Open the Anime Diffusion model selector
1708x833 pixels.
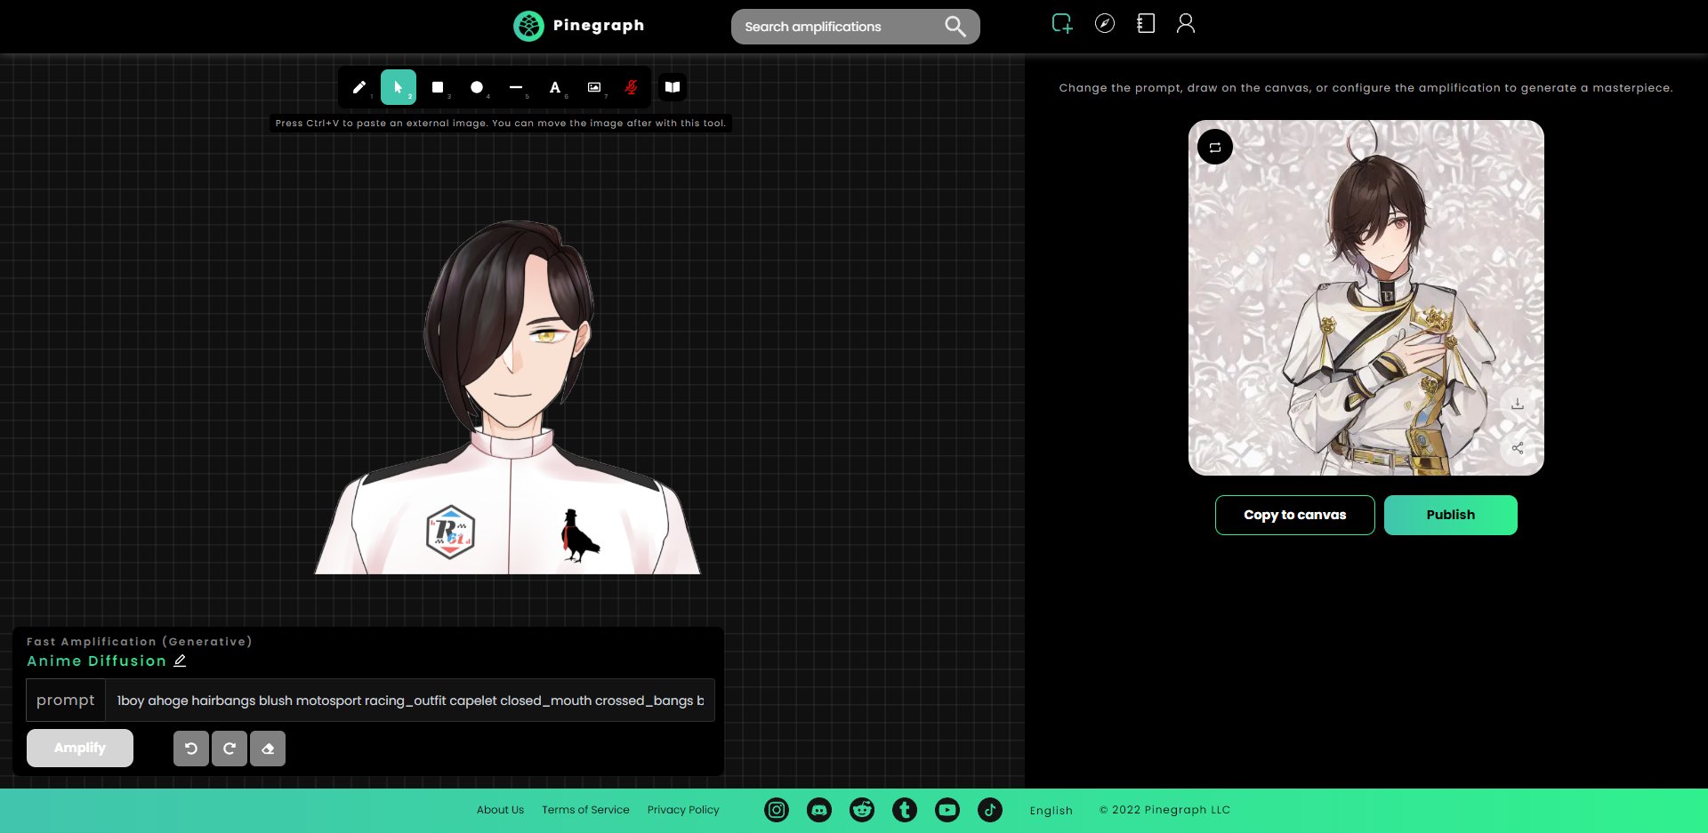point(97,661)
